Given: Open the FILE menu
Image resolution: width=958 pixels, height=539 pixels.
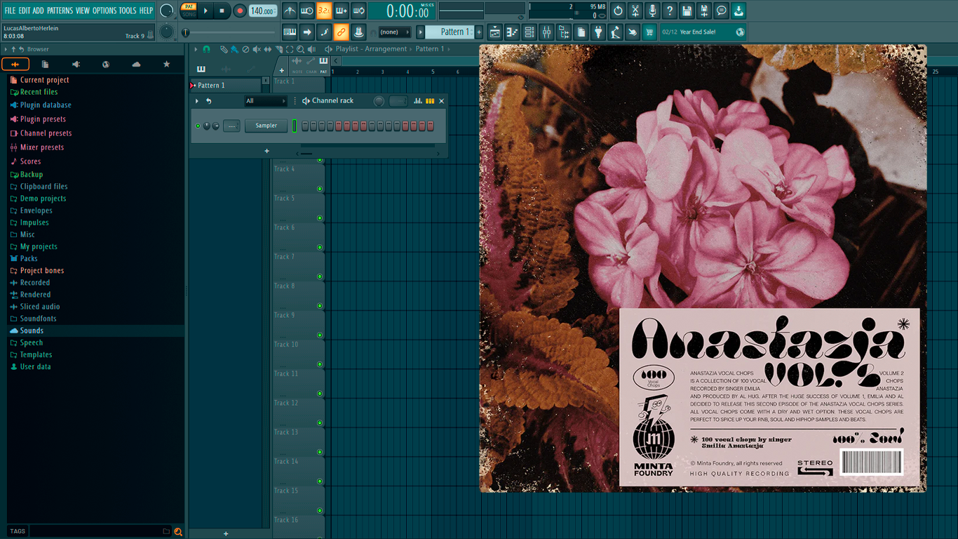Looking at the screenshot, I should click(x=10, y=11).
